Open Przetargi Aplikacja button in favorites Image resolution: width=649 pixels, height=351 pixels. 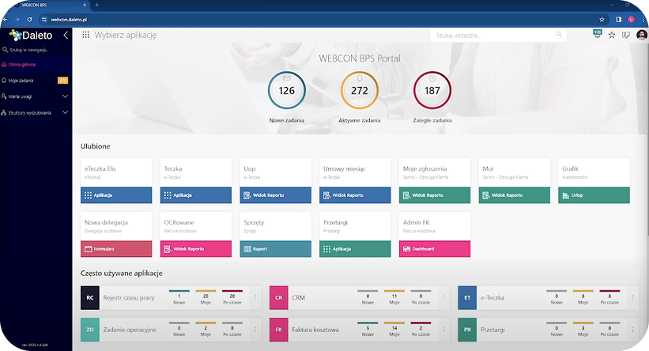coord(355,249)
